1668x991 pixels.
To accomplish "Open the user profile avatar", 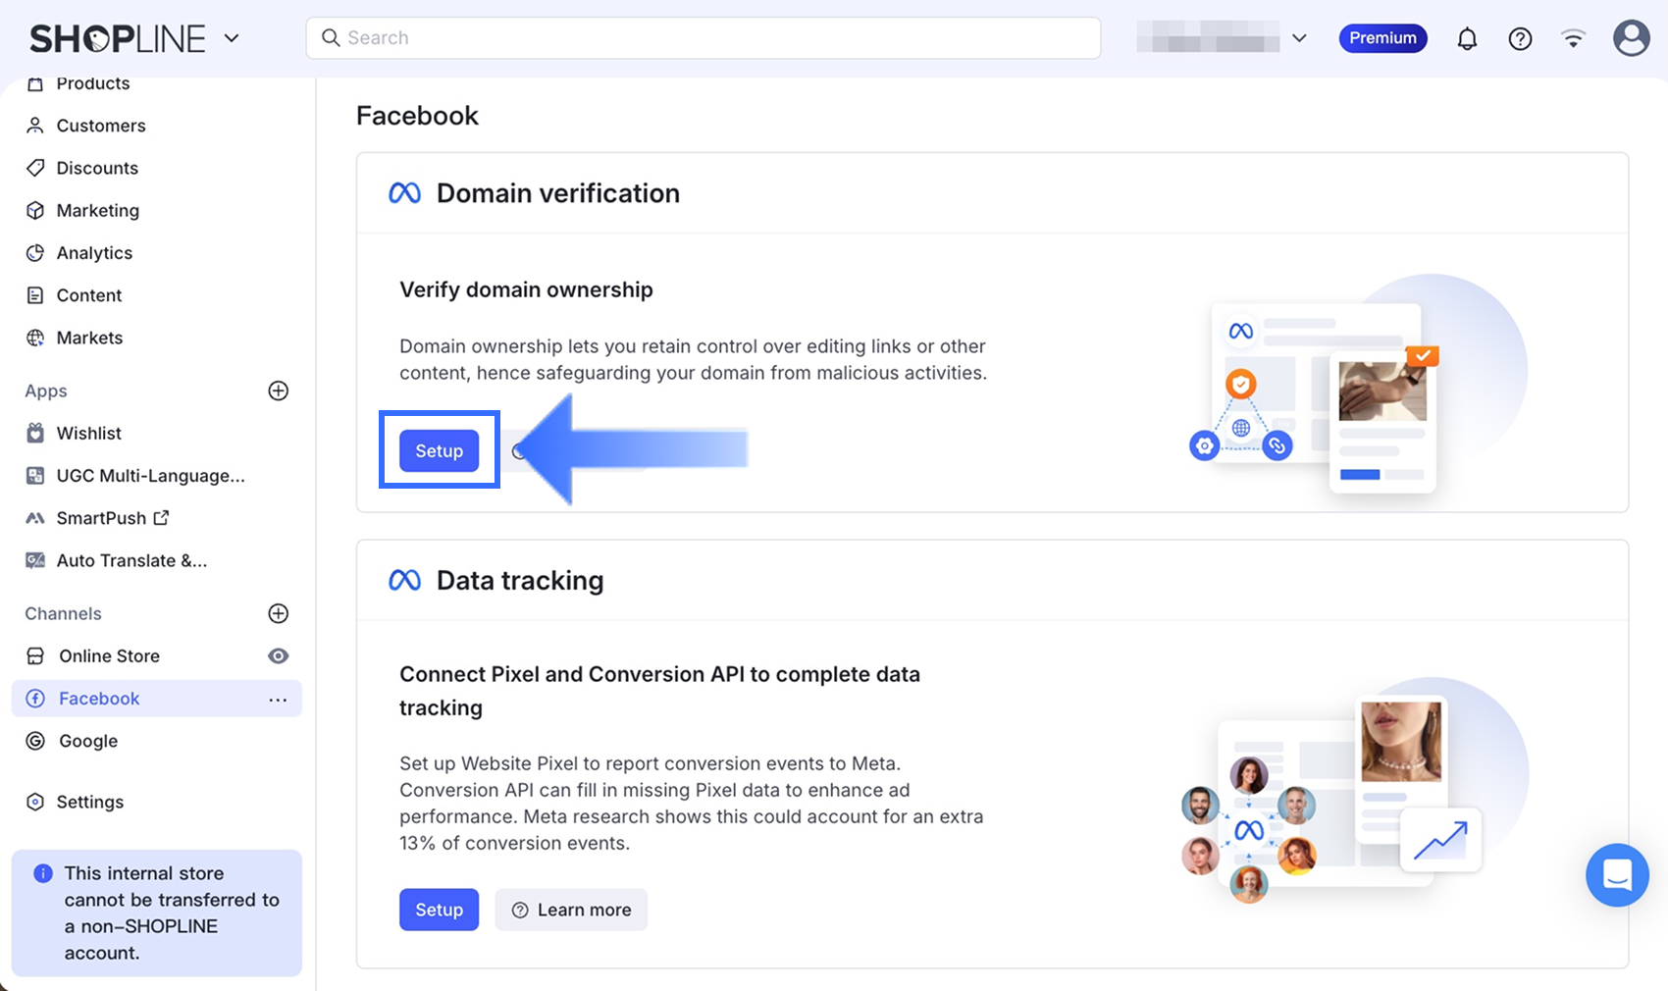I will pyautogui.click(x=1631, y=38).
